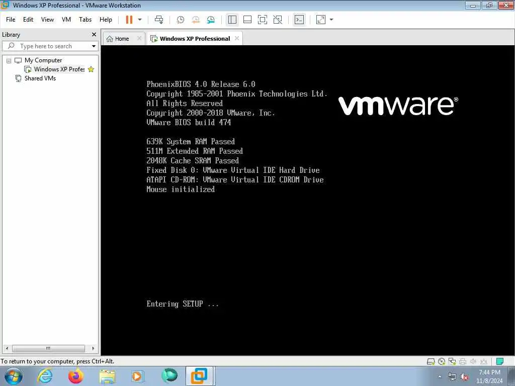This screenshot has height=386, width=515.
Task: Close the Windows XP Professional tab
Action: click(x=237, y=38)
